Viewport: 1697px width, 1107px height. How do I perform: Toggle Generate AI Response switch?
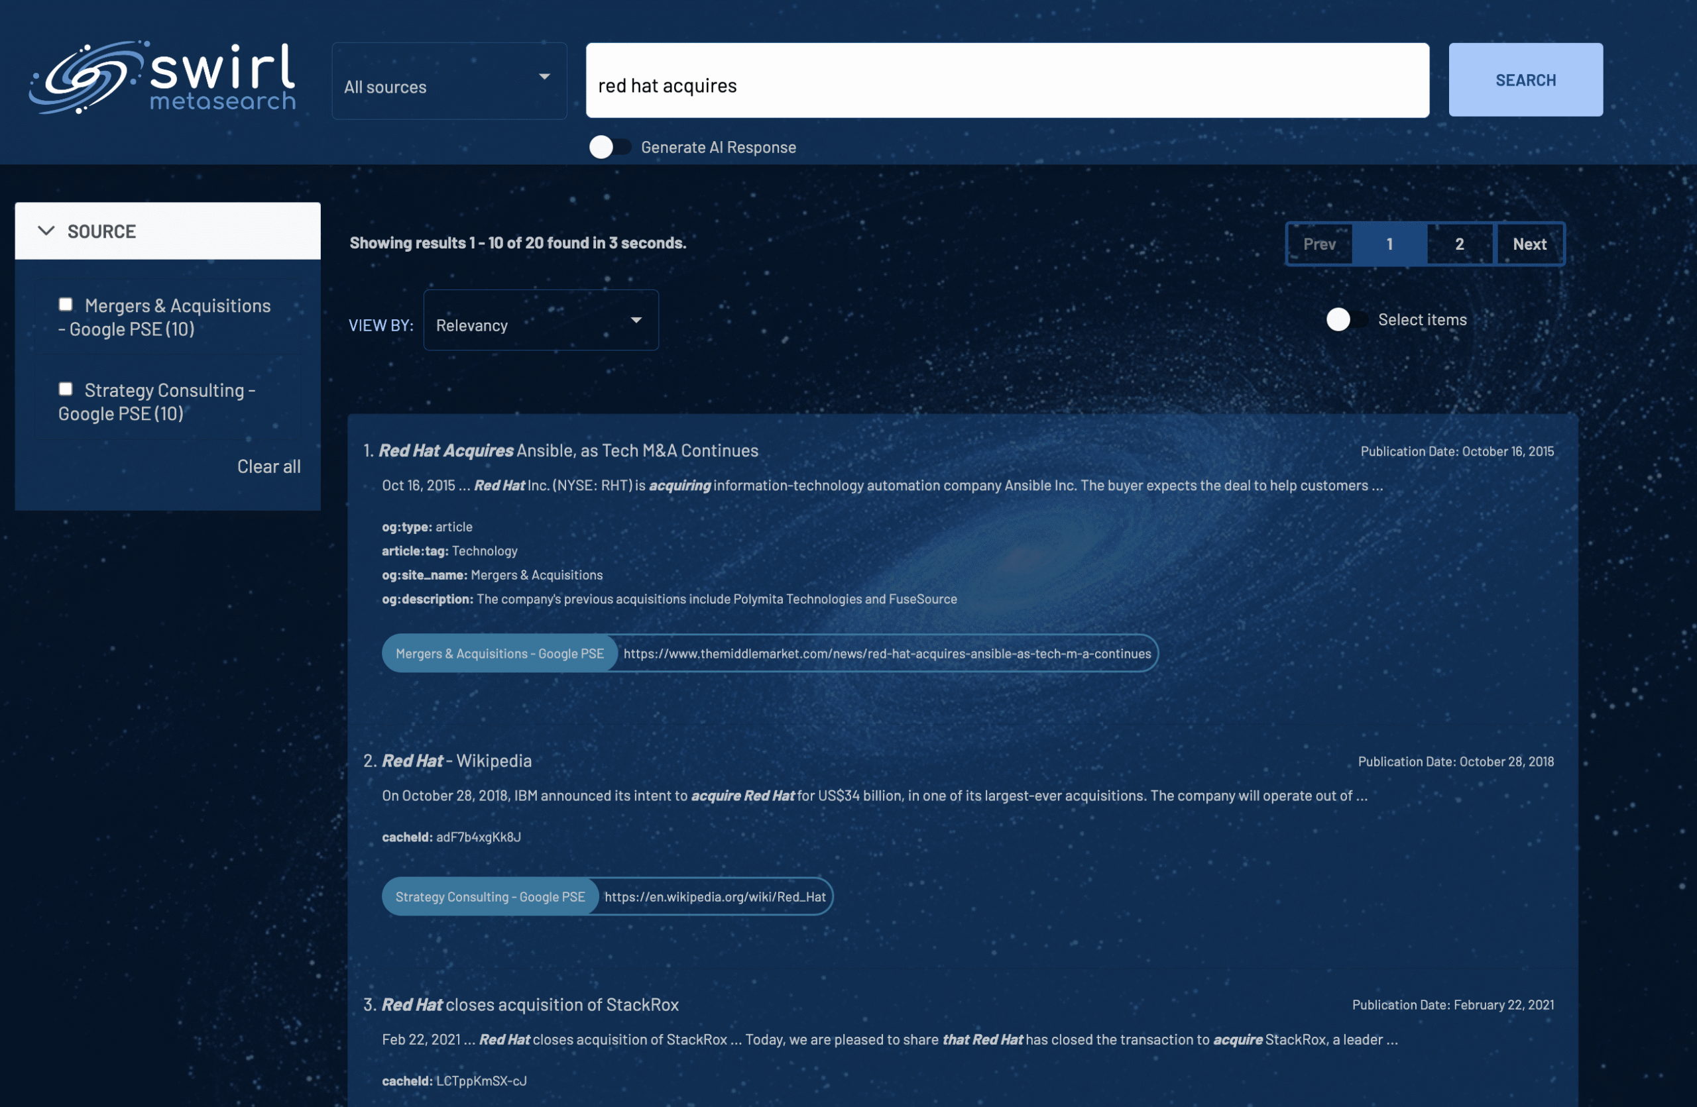coord(610,148)
